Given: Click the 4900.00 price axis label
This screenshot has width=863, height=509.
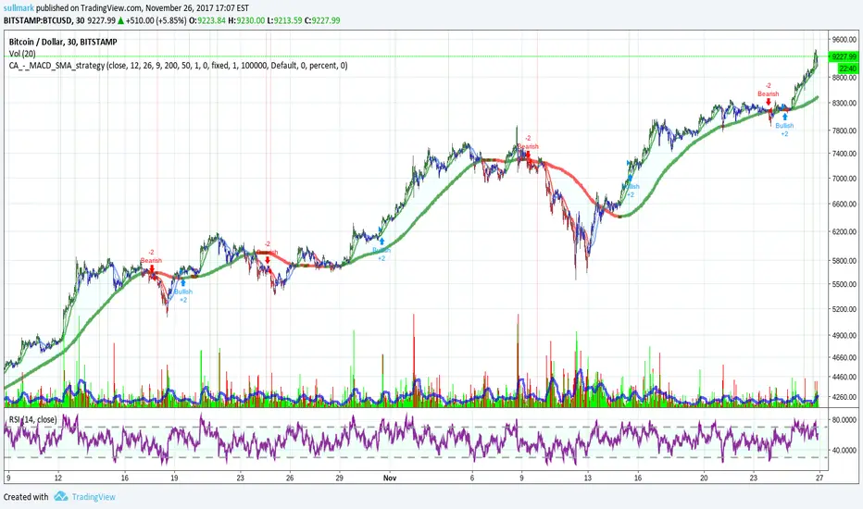Looking at the screenshot, I should (x=844, y=335).
